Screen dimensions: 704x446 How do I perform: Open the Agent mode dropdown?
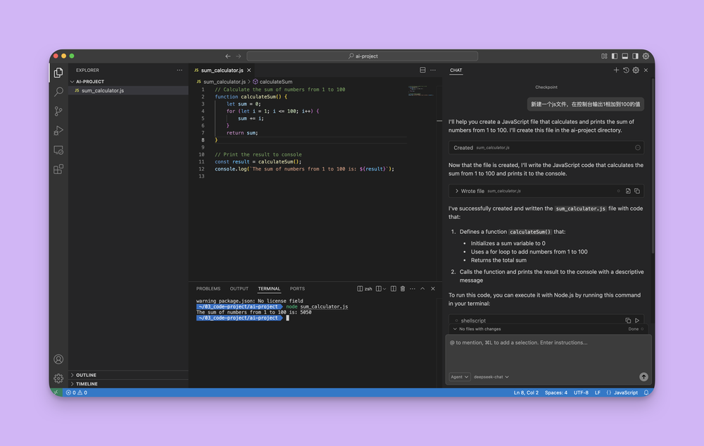[459, 377]
